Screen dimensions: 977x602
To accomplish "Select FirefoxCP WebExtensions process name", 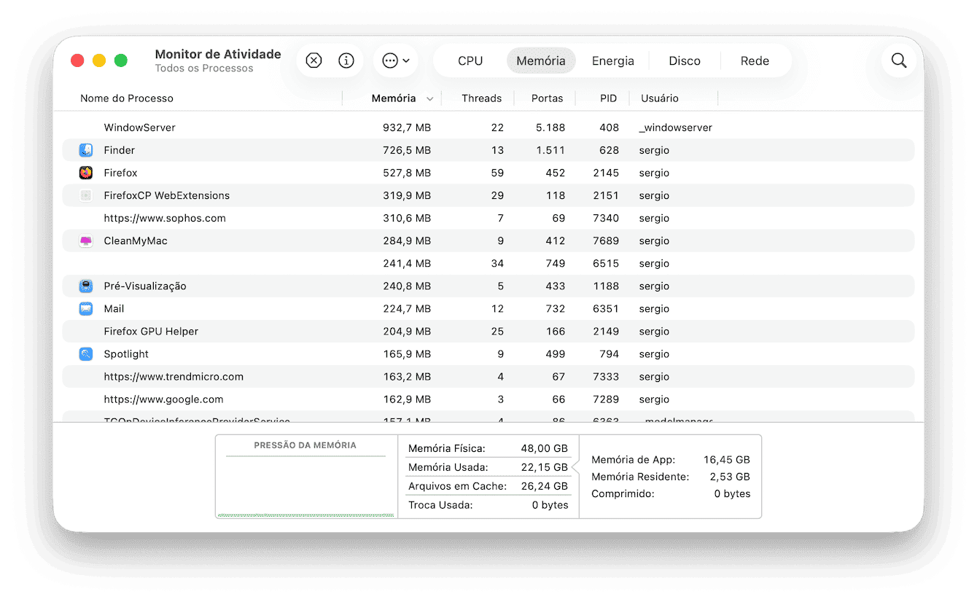I will tap(166, 195).
